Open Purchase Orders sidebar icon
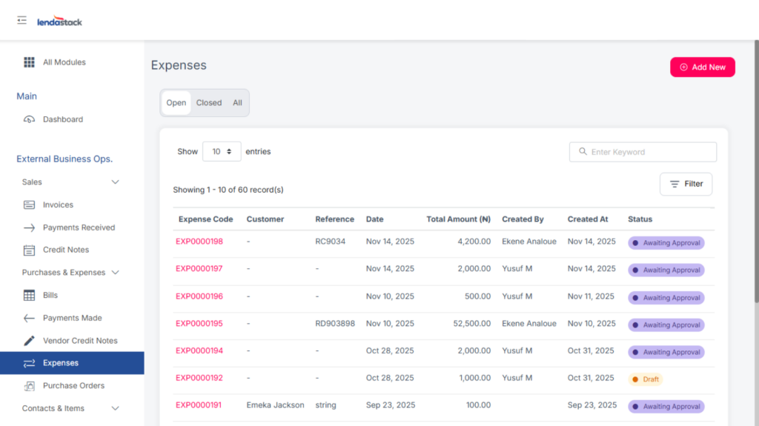 (29, 386)
